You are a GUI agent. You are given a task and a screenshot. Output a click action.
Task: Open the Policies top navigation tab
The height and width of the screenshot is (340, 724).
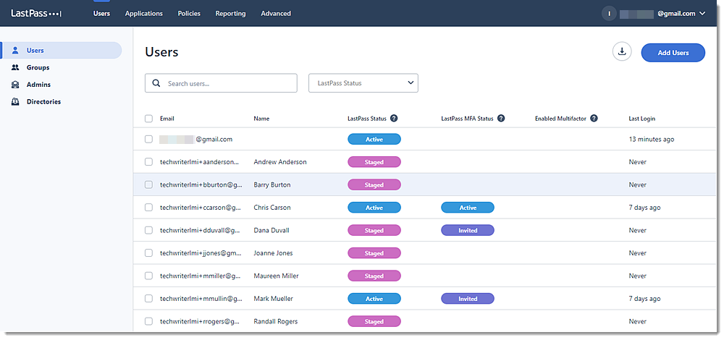click(x=189, y=13)
